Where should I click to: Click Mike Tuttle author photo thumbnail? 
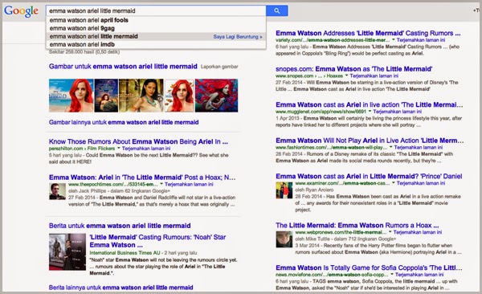pyautogui.click(x=284, y=239)
